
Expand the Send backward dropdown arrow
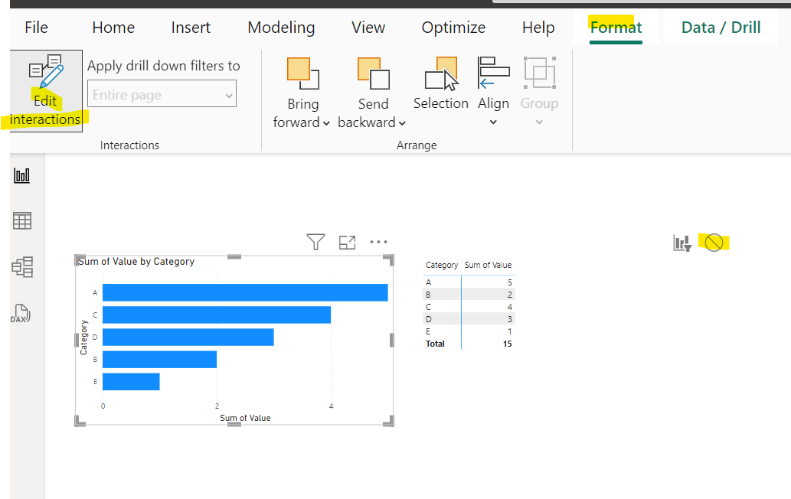402,123
